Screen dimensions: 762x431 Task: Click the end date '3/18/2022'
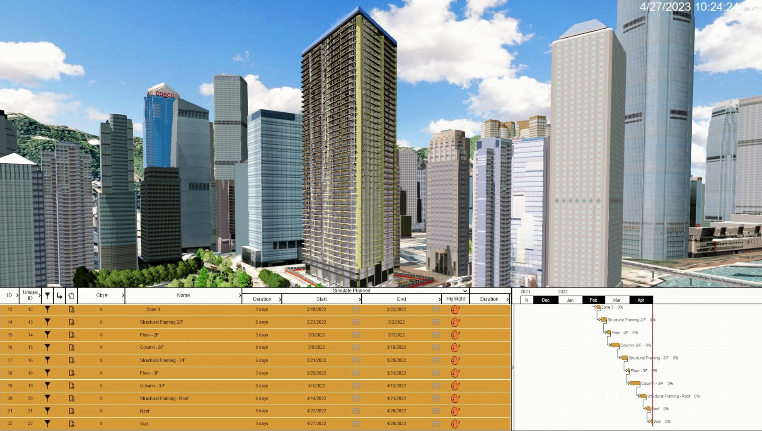[x=396, y=347]
